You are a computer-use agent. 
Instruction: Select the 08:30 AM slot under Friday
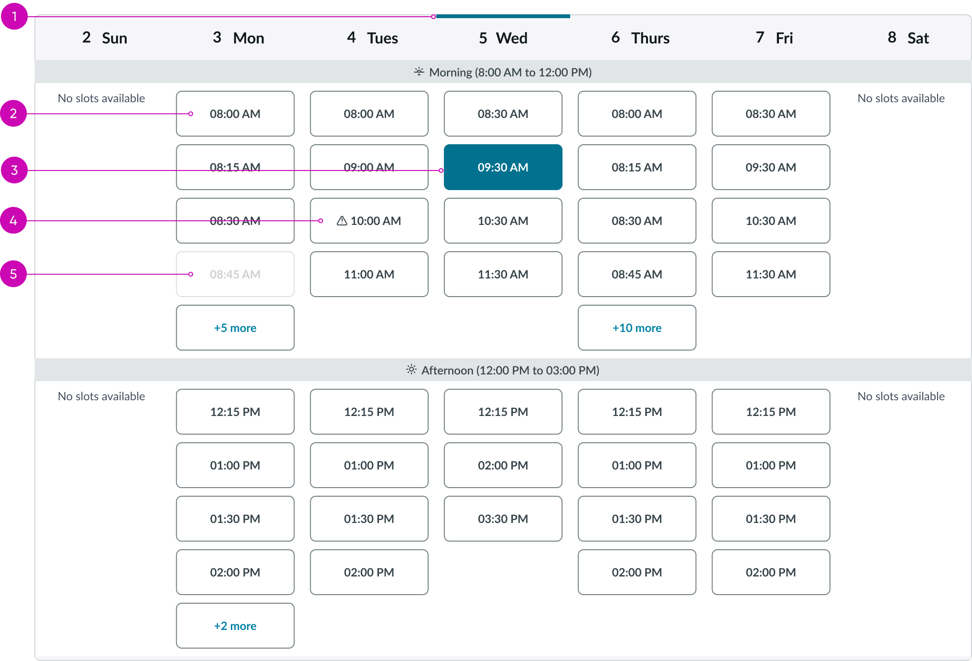771,114
